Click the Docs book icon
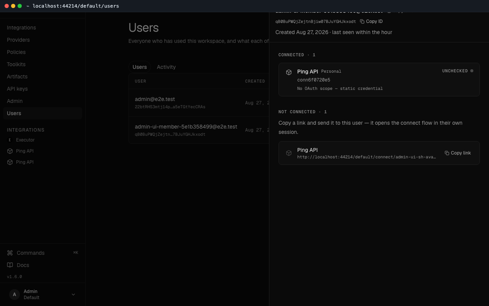The width and height of the screenshot is (489, 306). tap(10, 265)
